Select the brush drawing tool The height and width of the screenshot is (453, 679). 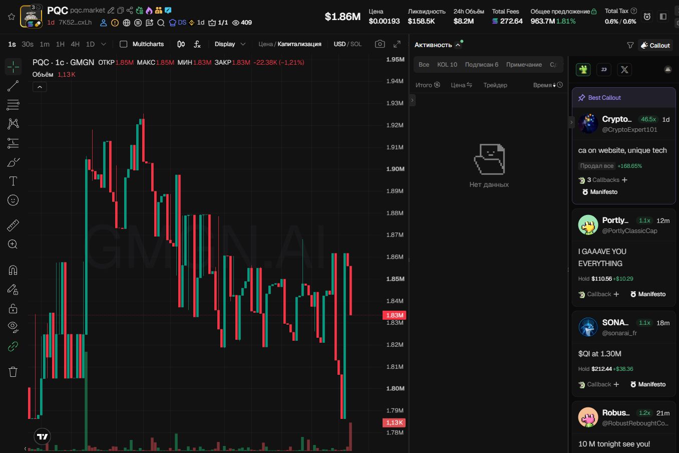[13, 162]
